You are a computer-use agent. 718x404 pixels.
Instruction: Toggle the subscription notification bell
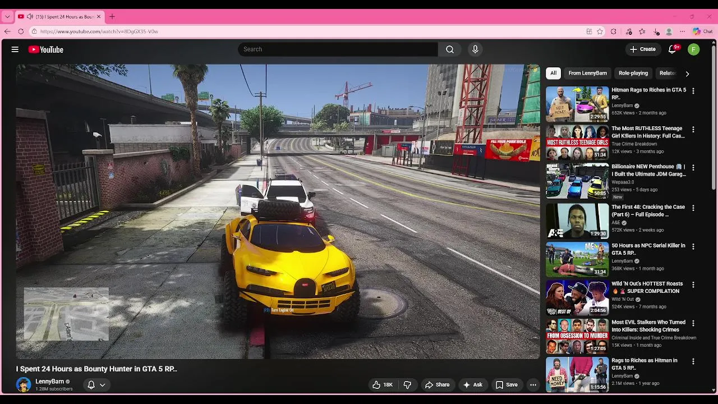point(91,385)
